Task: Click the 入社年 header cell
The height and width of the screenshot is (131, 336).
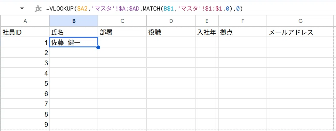Action: (x=207, y=32)
